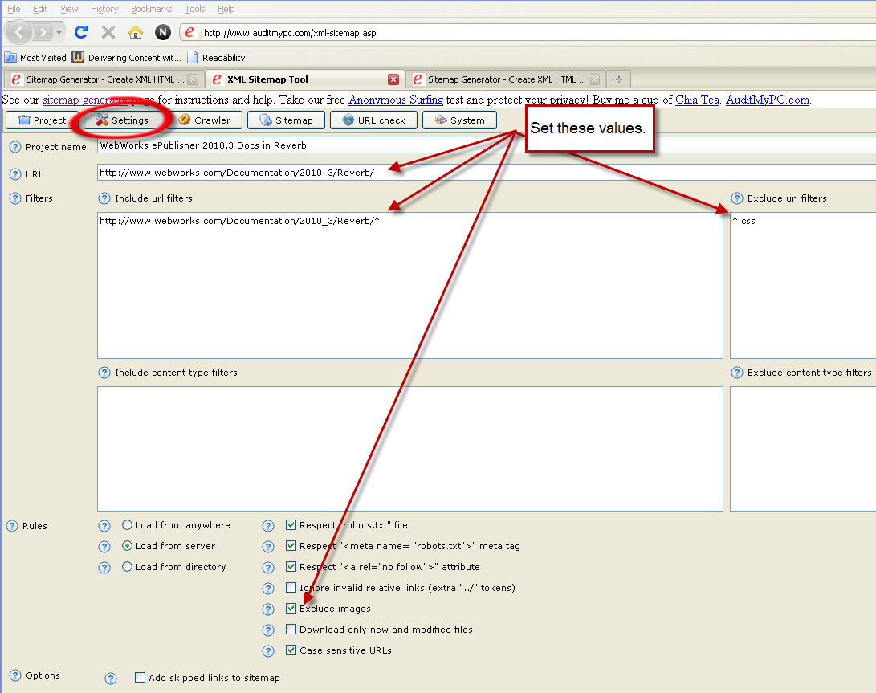Disable the Exclude images checkbox

click(291, 609)
